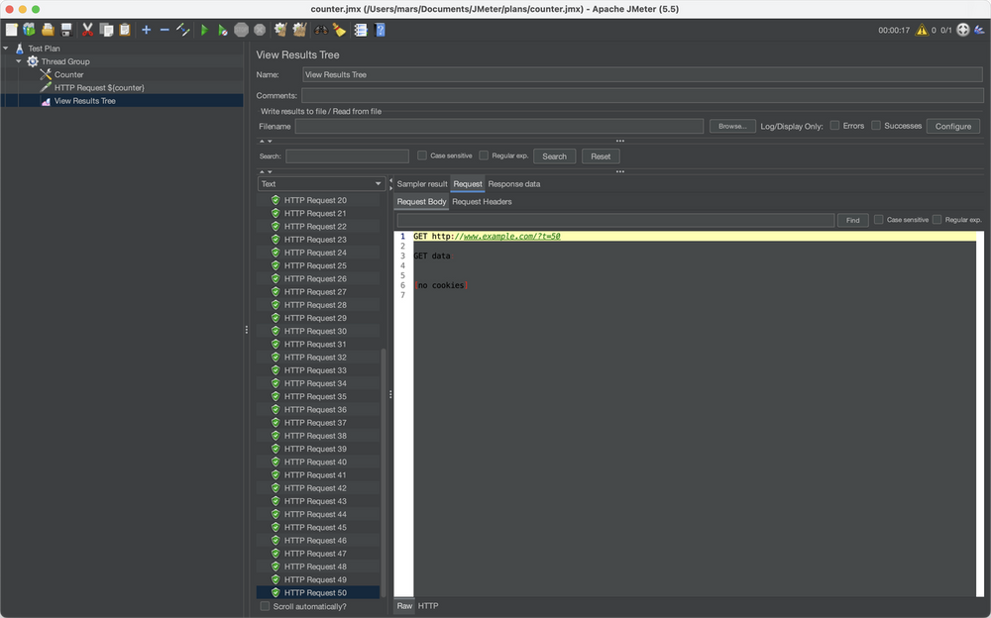Image resolution: width=991 pixels, height=618 pixels.
Task: Open the Request Headers tab
Action: 482,202
